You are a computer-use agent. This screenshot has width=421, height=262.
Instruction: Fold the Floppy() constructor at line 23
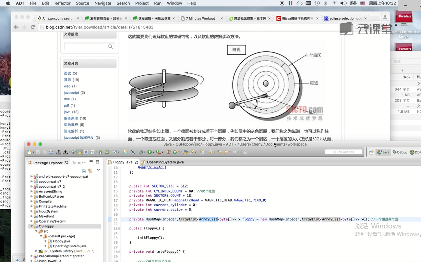(119, 228)
